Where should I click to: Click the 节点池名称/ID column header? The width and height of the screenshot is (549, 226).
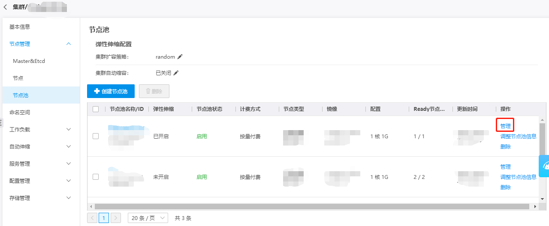click(127, 109)
